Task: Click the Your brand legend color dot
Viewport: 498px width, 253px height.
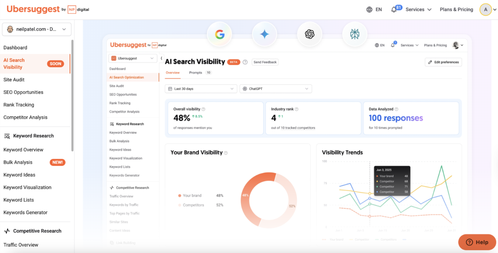Action: [x=180, y=196]
